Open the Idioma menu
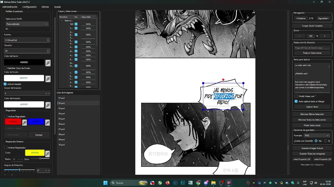The image size is (334, 187). point(45,7)
